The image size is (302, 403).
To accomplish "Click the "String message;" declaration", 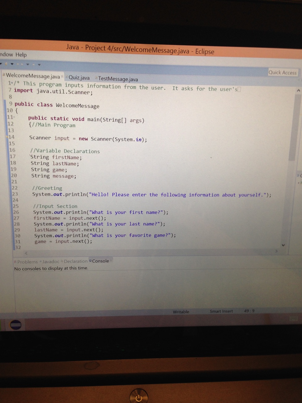I will point(54,176).
